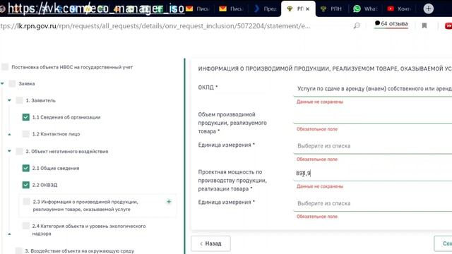452x254 pixels.
Task: Open 2.1 Общие сведения section
Action: (56, 168)
